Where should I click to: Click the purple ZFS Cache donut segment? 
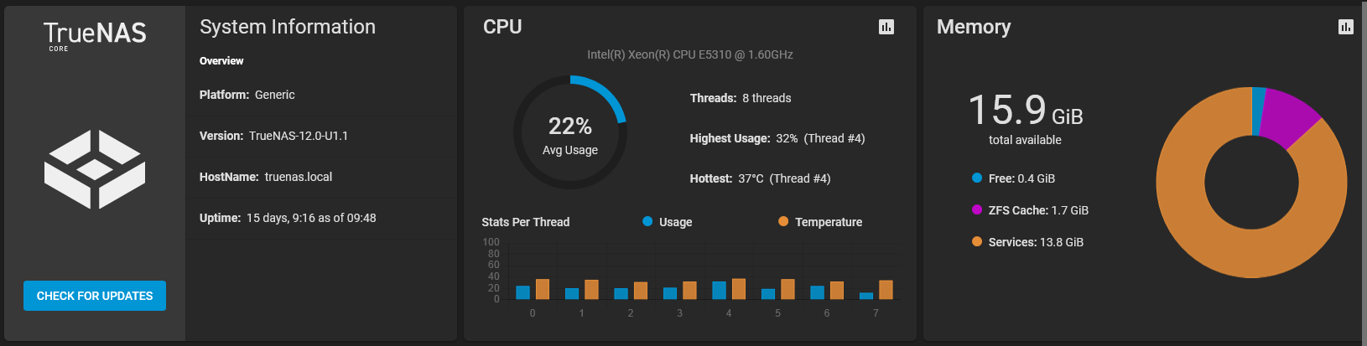point(1289,116)
